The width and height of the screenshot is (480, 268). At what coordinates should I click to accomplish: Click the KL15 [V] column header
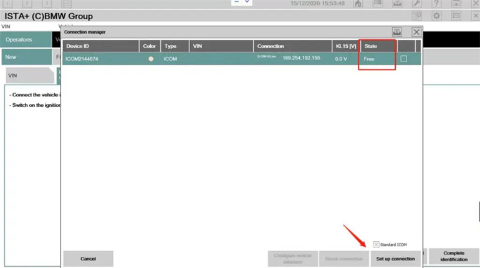tap(346, 46)
